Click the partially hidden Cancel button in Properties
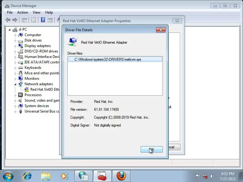 coord(174,147)
